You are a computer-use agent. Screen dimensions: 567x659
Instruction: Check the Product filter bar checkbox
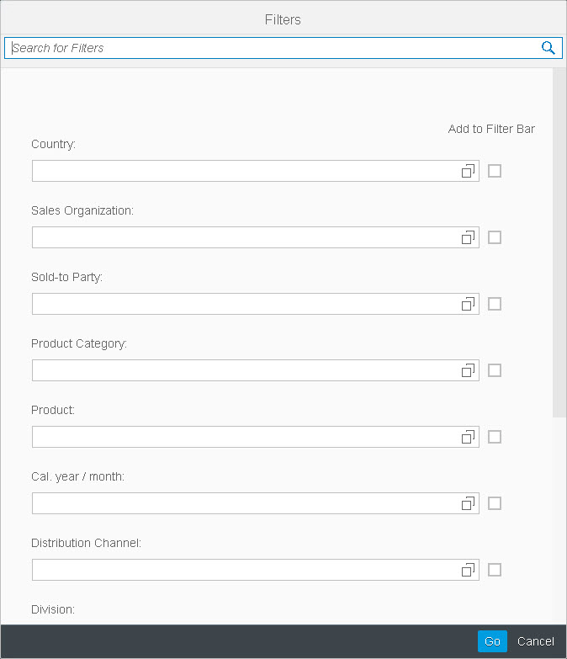tap(495, 437)
